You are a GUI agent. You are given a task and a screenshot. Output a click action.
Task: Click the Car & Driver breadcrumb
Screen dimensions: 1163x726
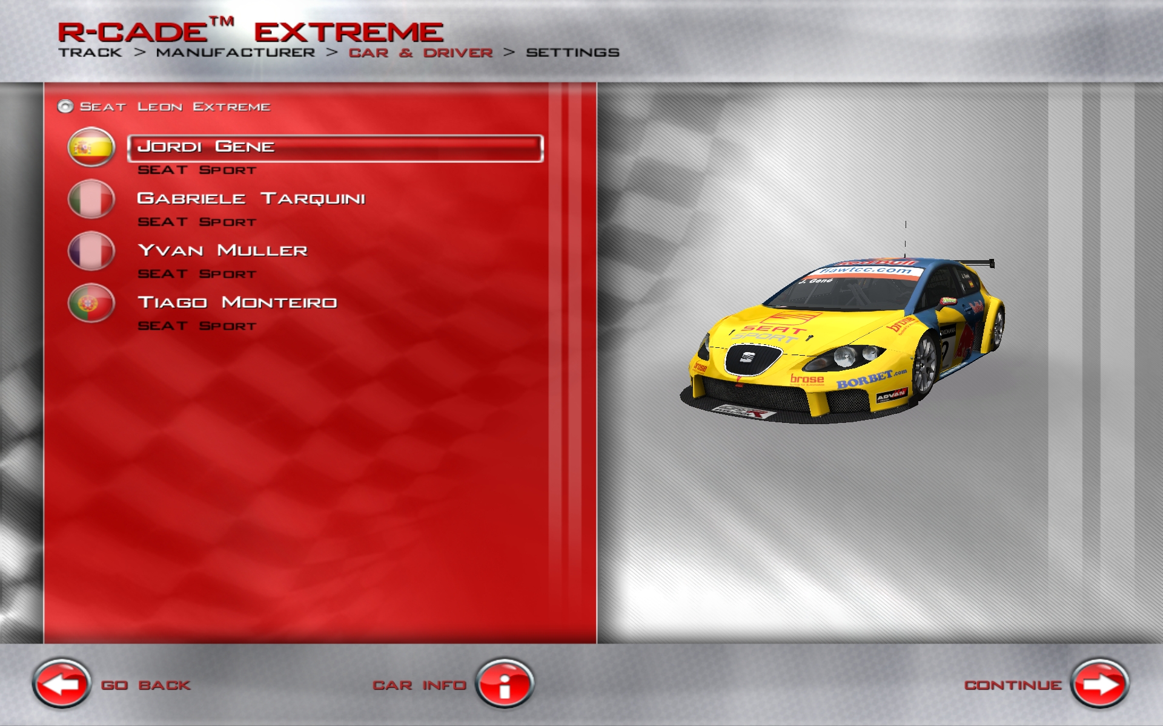pyautogui.click(x=420, y=53)
